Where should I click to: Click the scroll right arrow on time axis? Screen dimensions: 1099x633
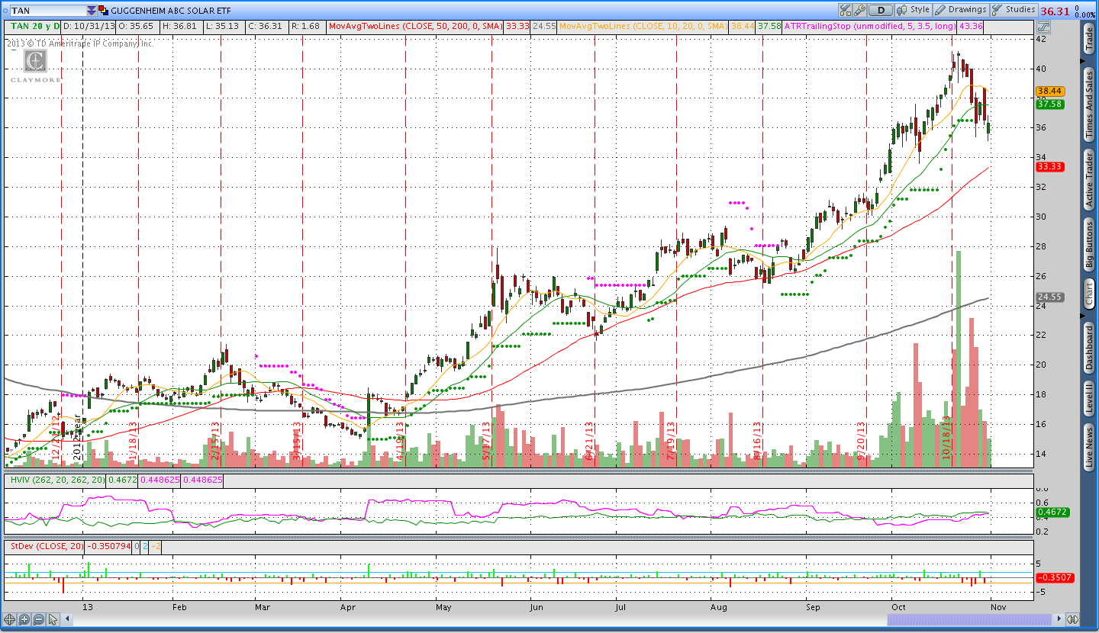pos(1059,619)
